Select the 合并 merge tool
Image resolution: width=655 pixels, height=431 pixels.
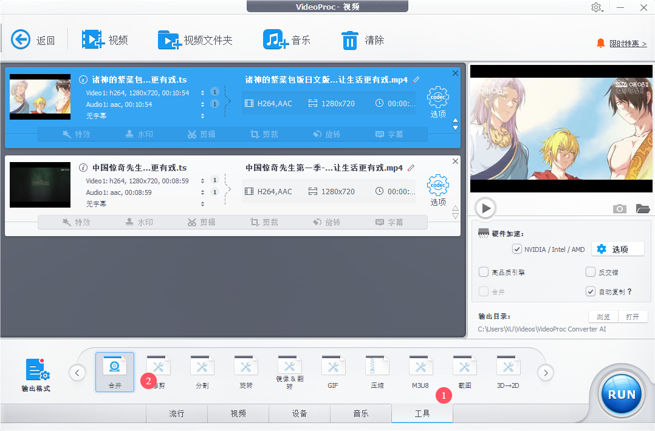pyautogui.click(x=114, y=372)
